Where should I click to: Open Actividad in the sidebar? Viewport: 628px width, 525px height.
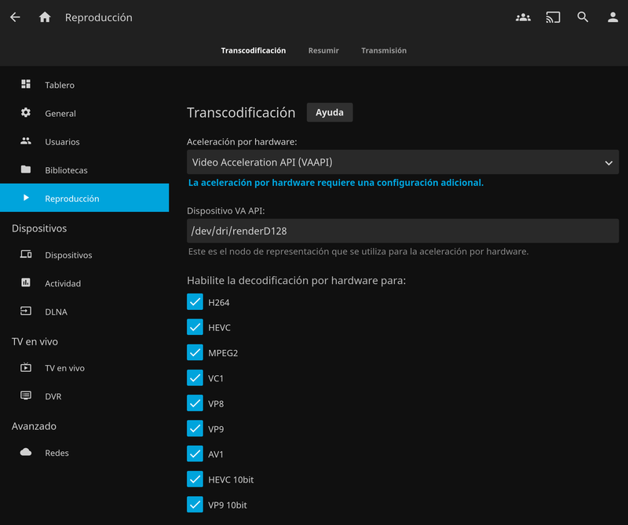(x=85, y=283)
